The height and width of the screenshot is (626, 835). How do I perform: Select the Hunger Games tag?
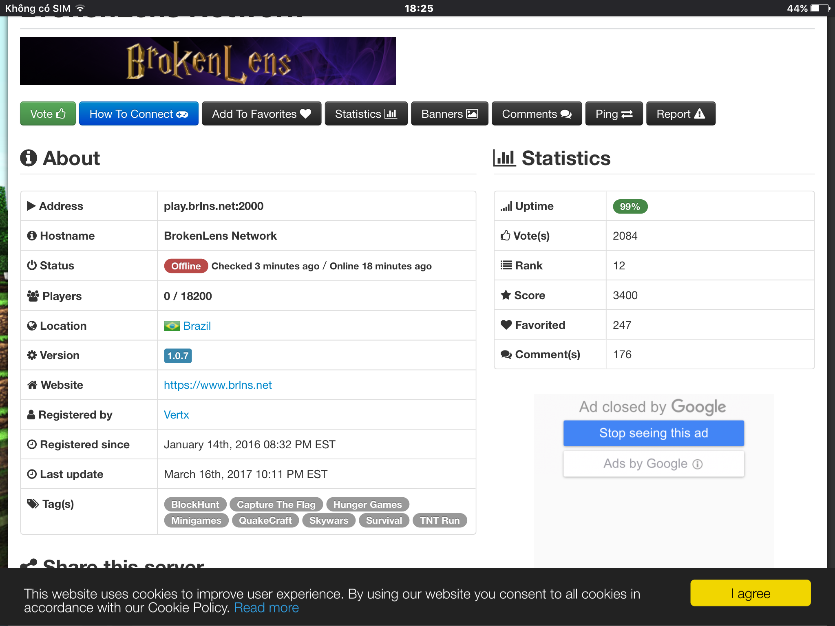pos(367,504)
